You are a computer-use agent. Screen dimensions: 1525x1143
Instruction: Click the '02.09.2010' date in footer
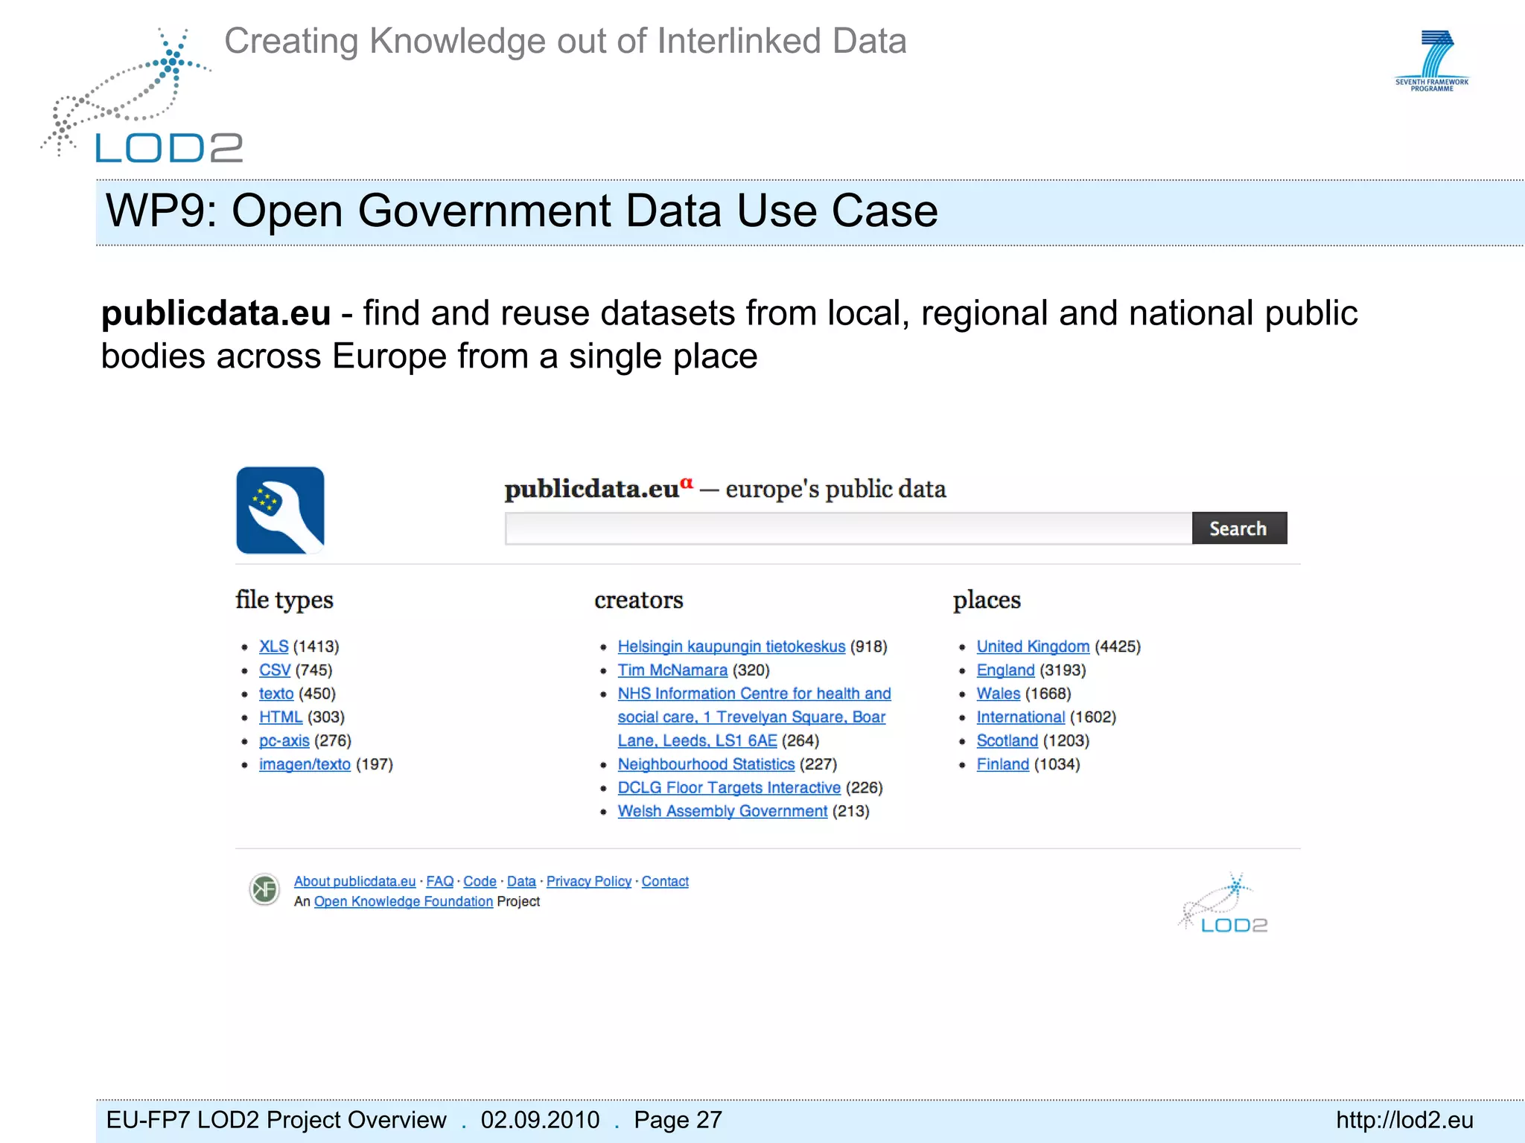(540, 1120)
